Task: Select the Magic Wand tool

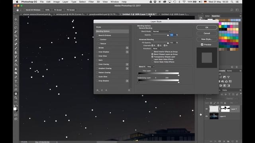Action: click(16, 32)
